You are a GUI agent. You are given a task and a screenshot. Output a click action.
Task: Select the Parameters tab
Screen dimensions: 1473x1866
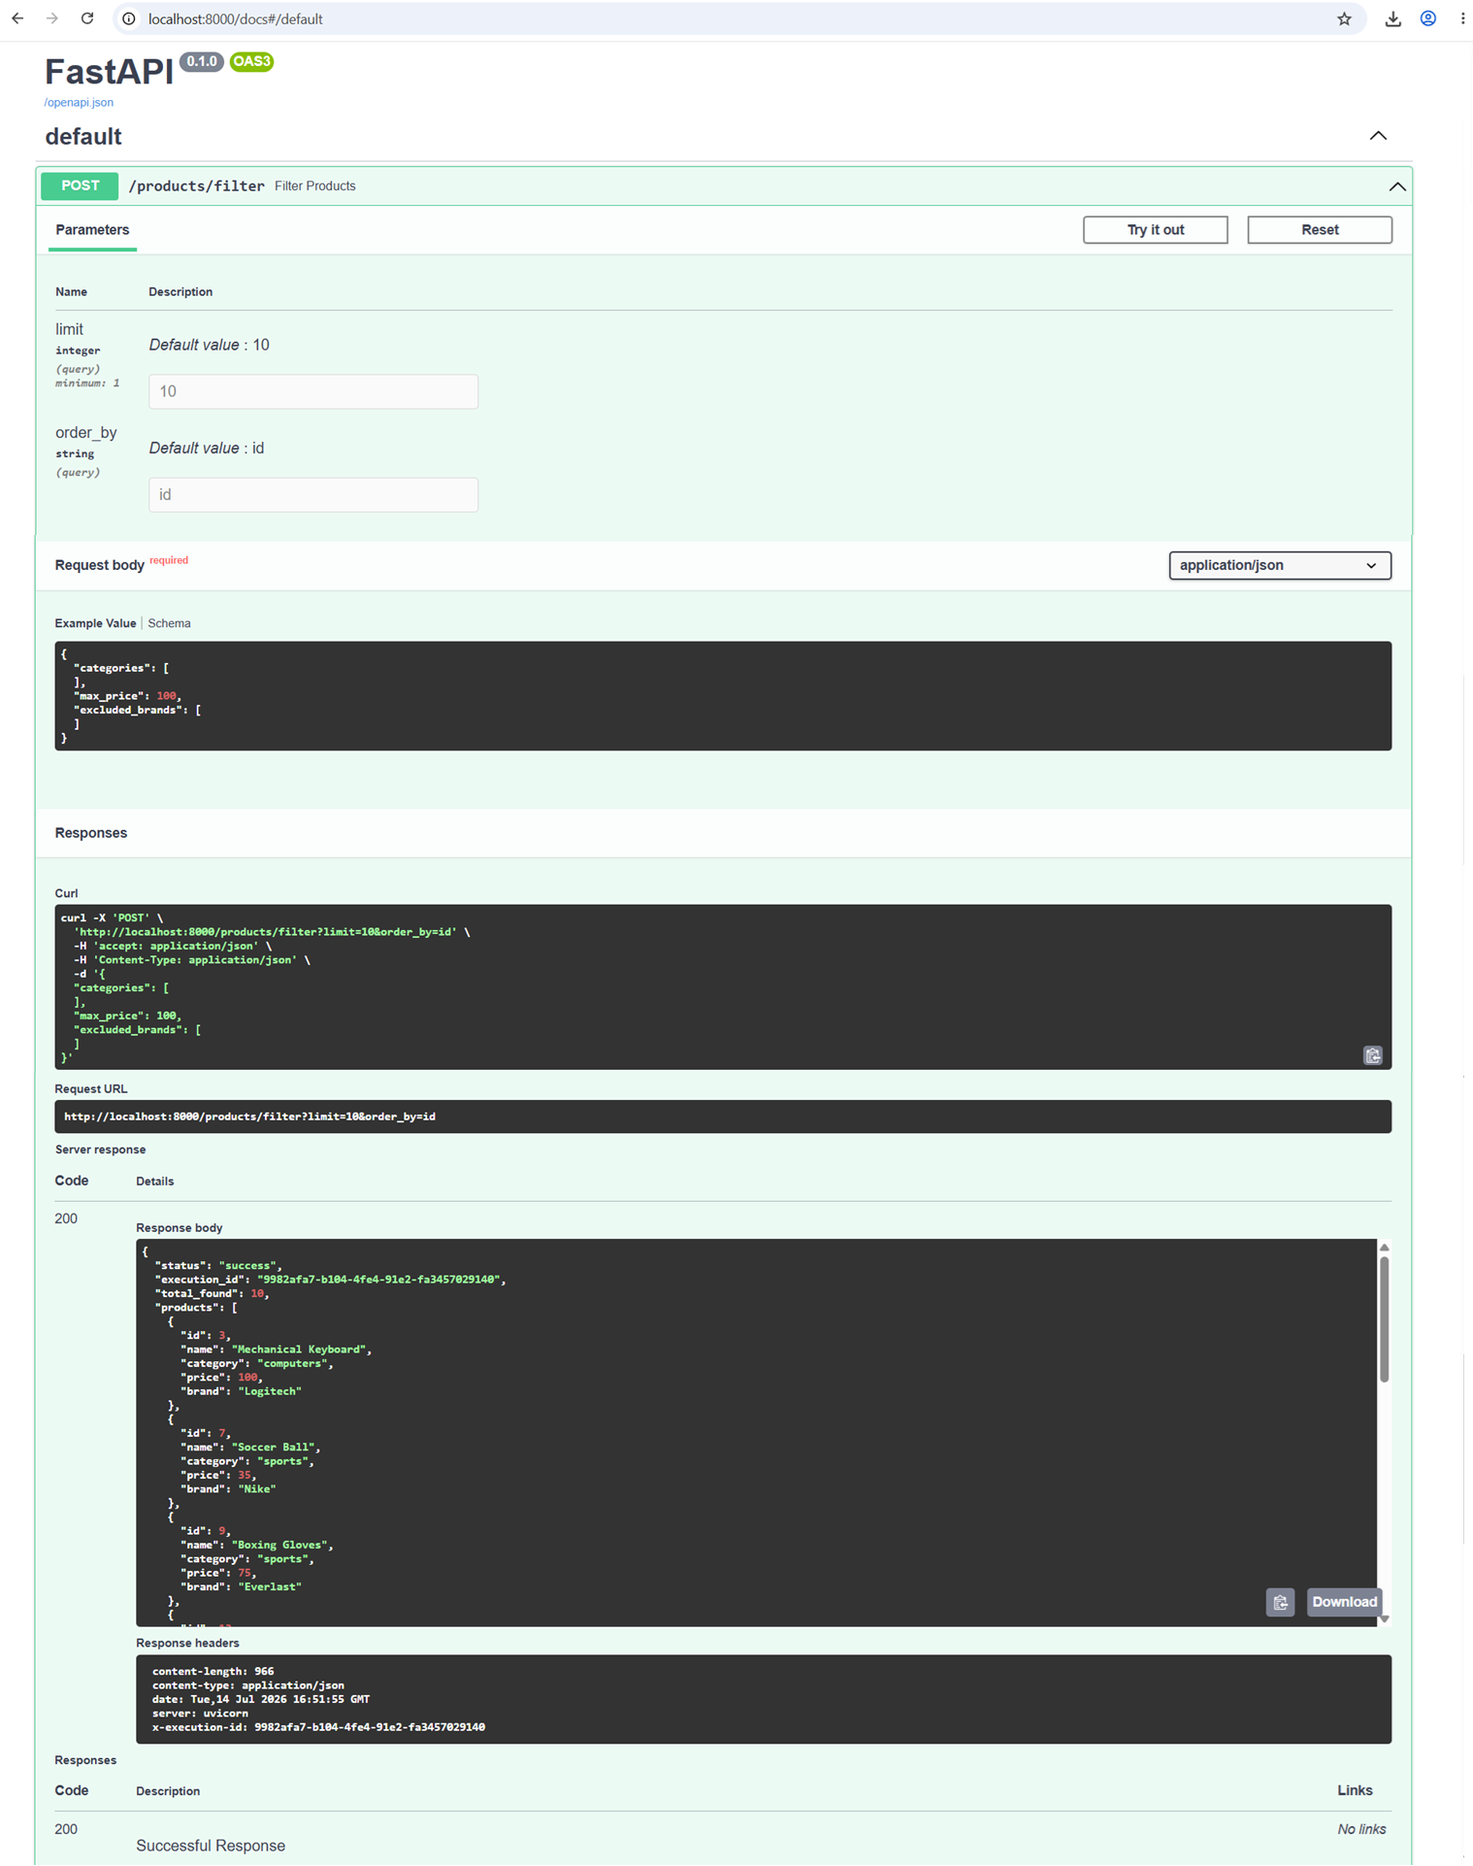[92, 230]
